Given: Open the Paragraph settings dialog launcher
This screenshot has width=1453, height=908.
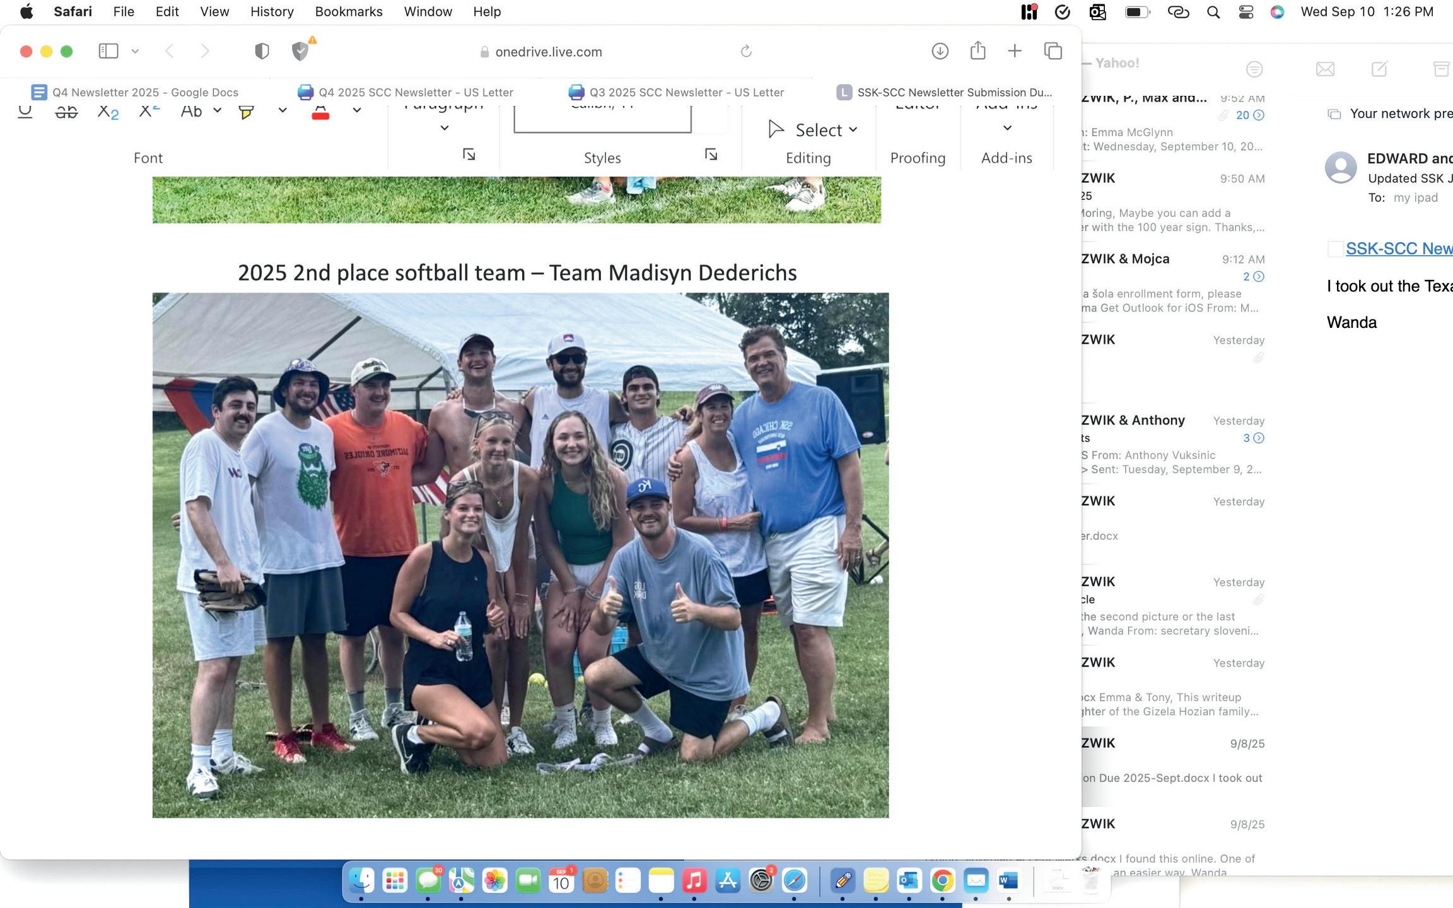Looking at the screenshot, I should [469, 154].
